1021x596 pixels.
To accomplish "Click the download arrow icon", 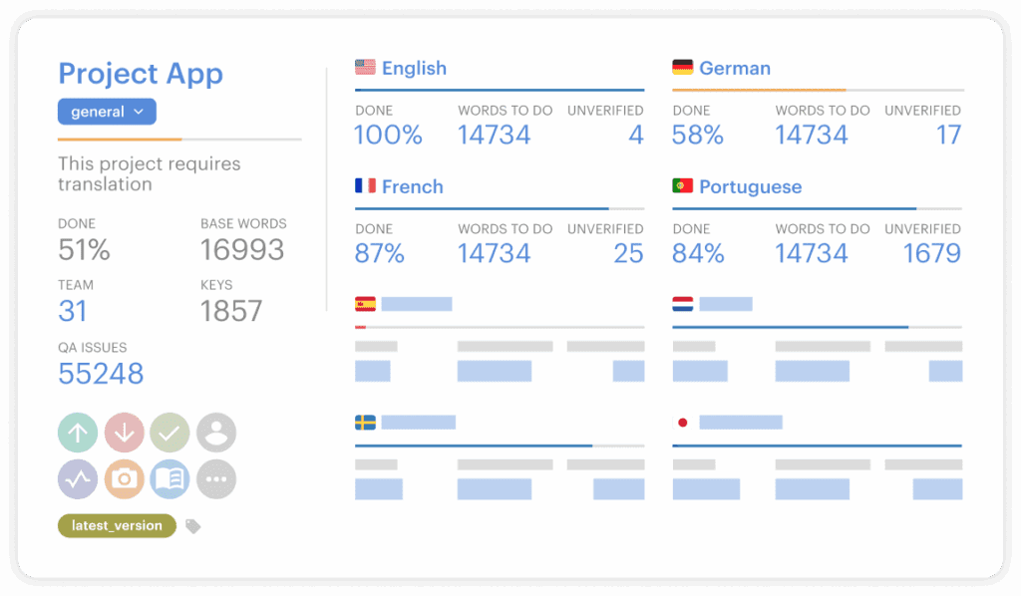I will [124, 434].
